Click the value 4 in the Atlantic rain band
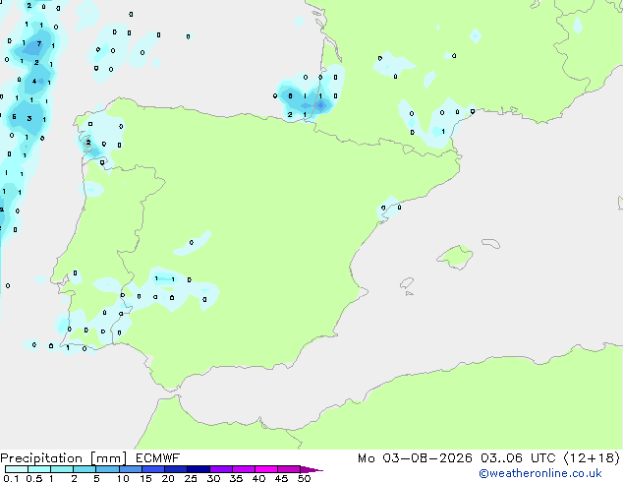 34,81
